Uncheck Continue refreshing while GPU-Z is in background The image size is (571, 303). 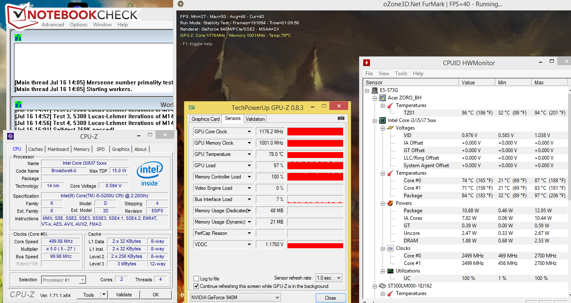click(x=196, y=286)
